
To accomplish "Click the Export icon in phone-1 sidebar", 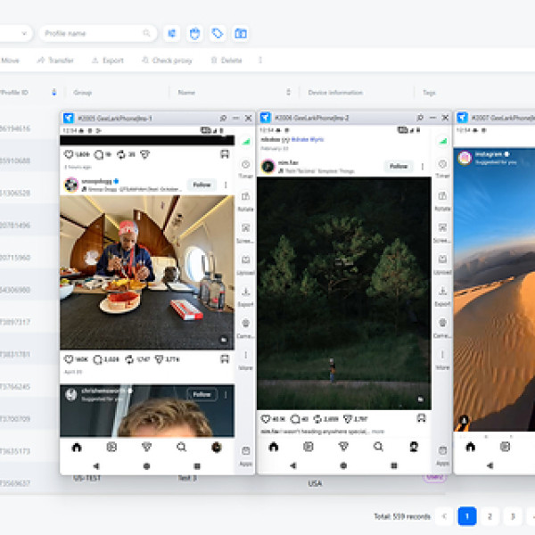I will [246, 292].
